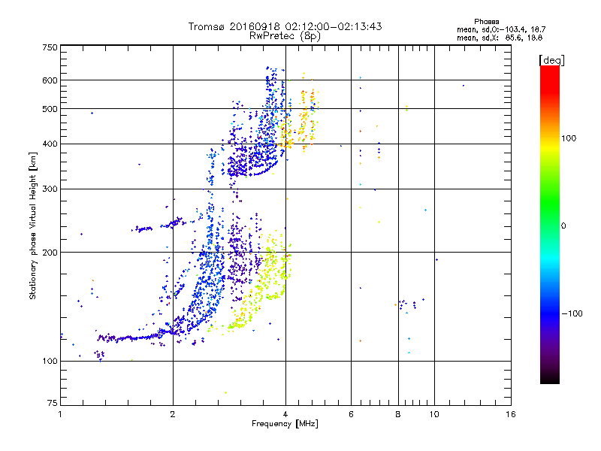Click the '600' y-axis tick label
The width and height of the screenshot is (601, 451).
pyautogui.click(x=50, y=80)
